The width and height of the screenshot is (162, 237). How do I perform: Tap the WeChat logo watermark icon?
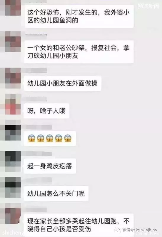[118, 230]
